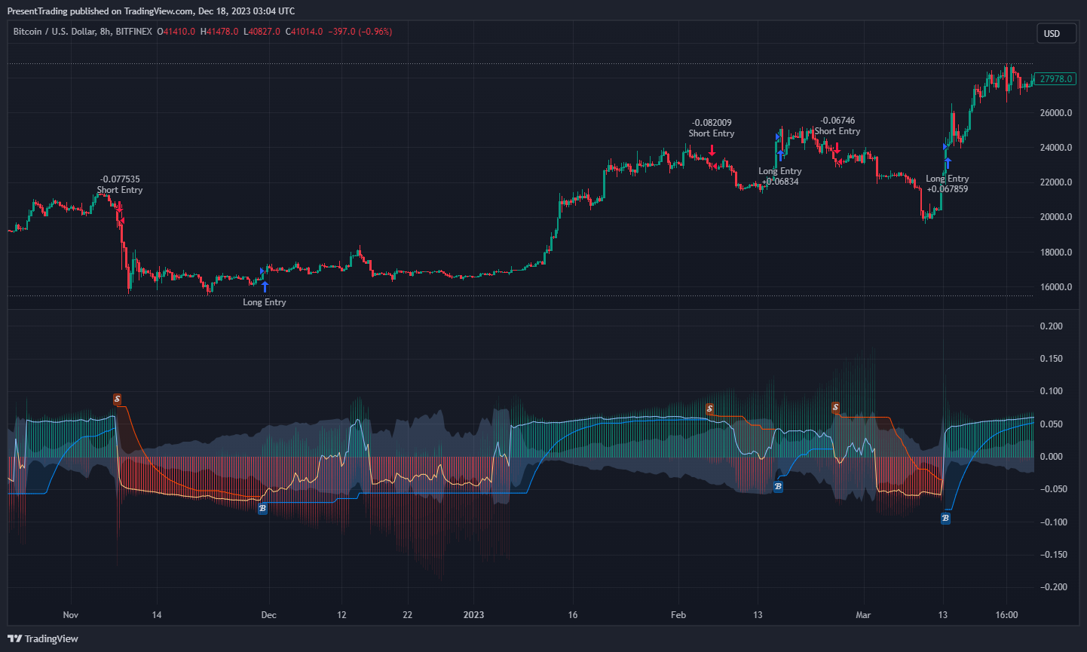The height and width of the screenshot is (652, 1087).
Task: Click the 14 date label on time axis
Action: (x=157, y=615)
